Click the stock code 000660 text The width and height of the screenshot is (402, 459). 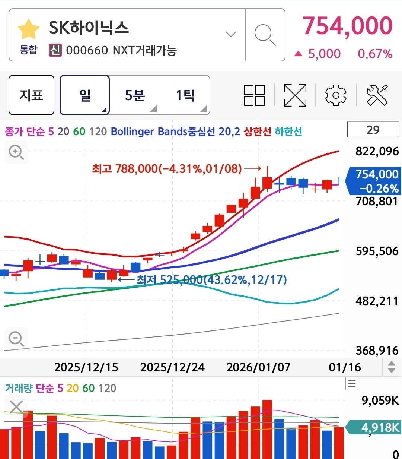(x=87, y=50)
